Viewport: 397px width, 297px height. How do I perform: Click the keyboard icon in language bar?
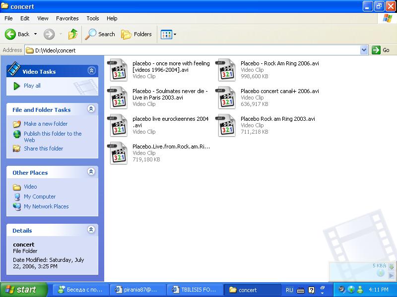click(x=301, y=291)
